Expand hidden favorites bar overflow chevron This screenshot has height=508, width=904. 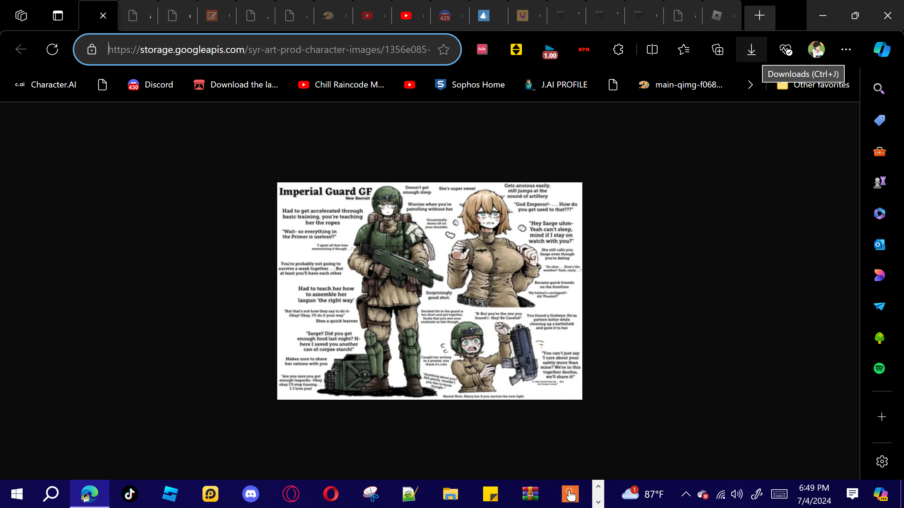(x=750, y=85)
